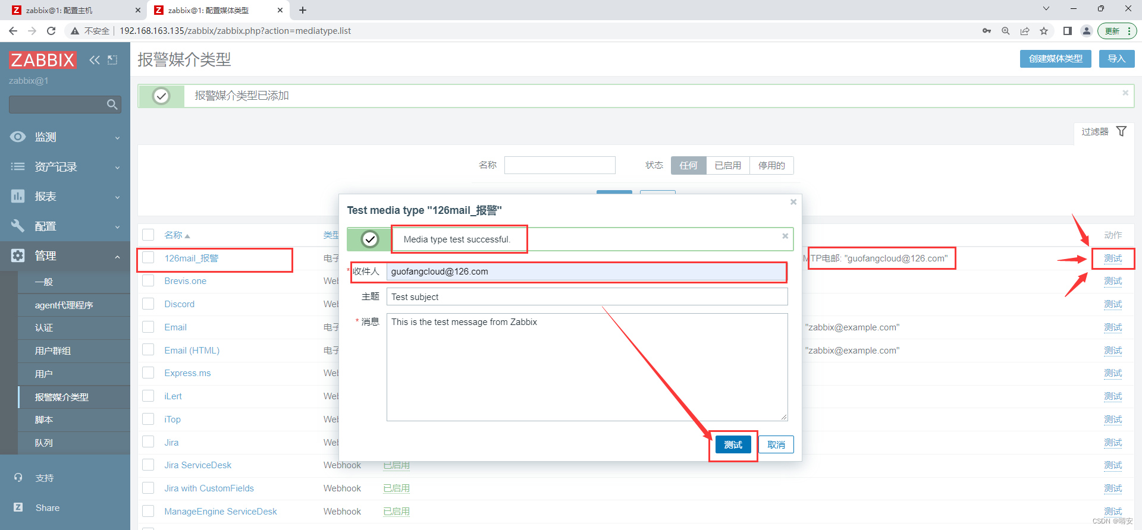Click the ZABBIX logo
This screenshot has height=530, width=1142.
pyautogui.click(x=43, y=59)
